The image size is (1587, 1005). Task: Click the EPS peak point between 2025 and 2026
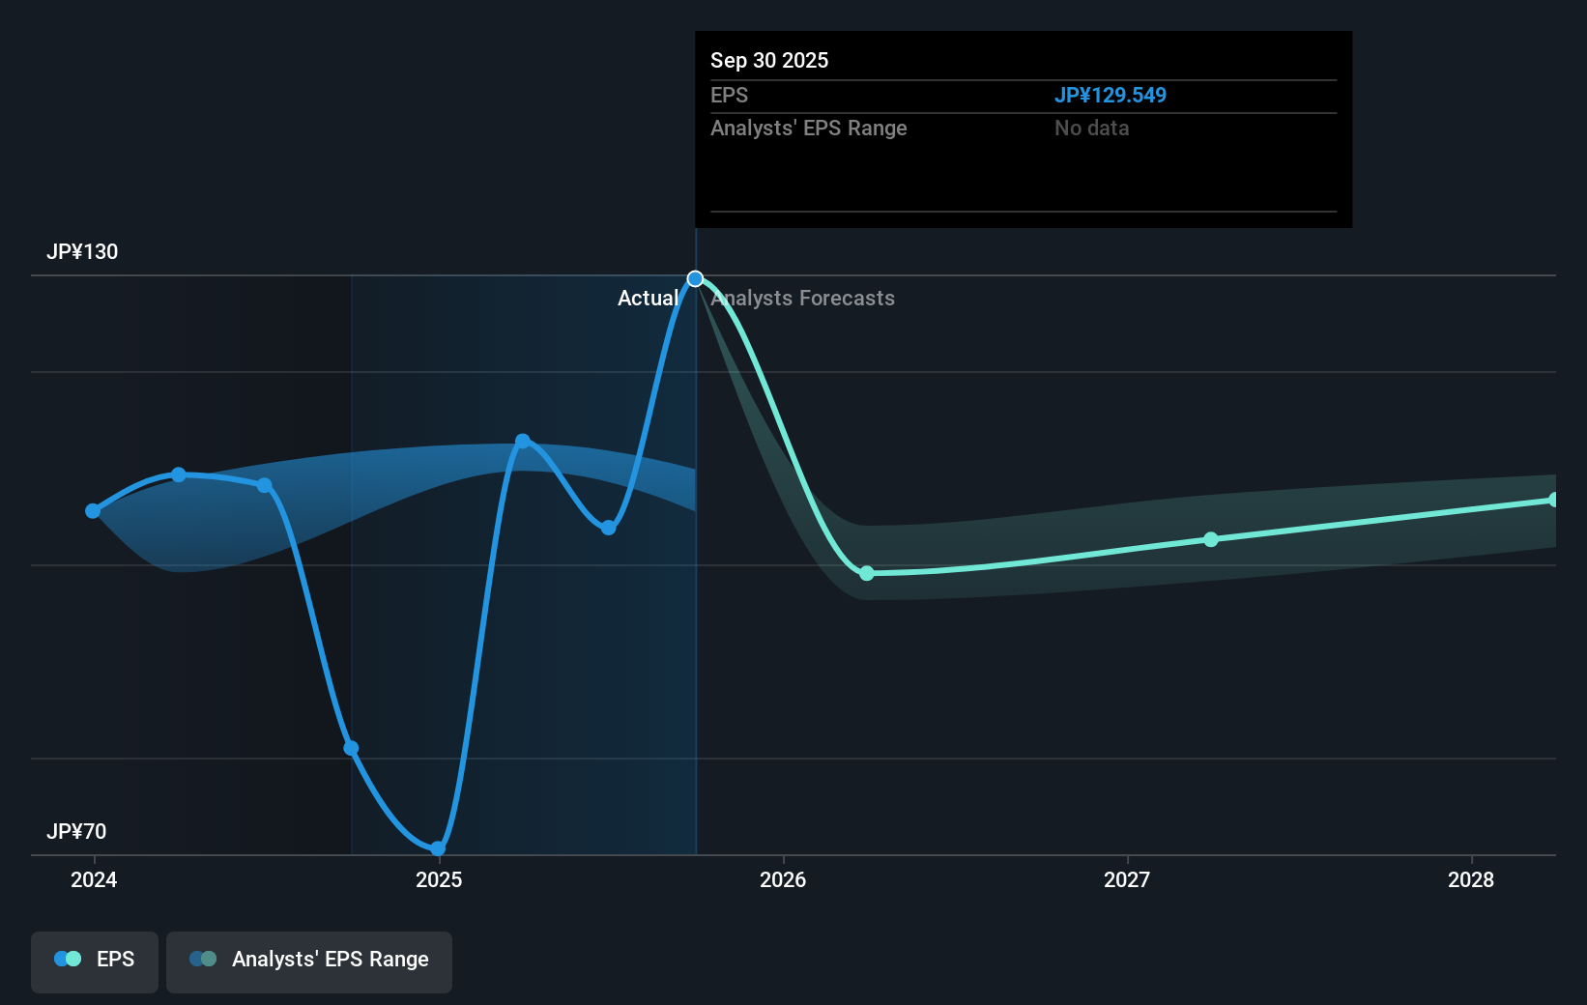pyautogui.click(x=523, y=442)
